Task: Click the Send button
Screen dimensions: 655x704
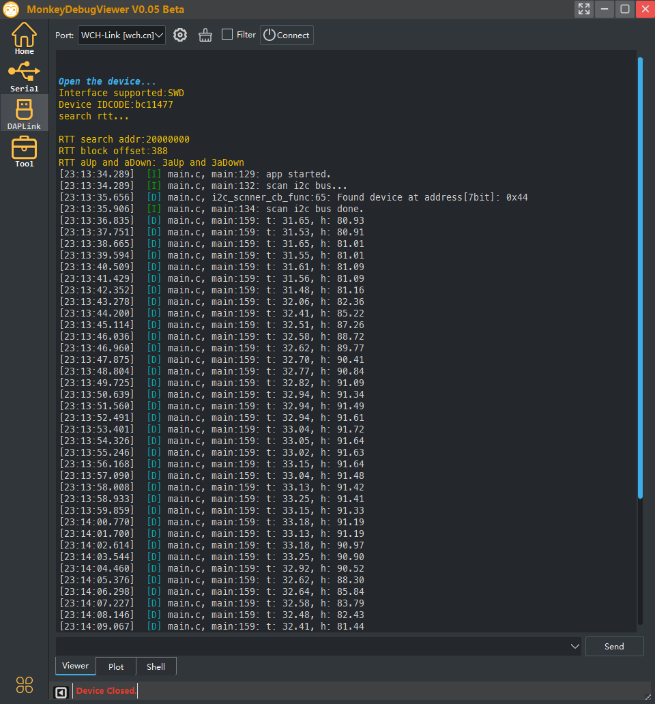Action: pos(614,647)
